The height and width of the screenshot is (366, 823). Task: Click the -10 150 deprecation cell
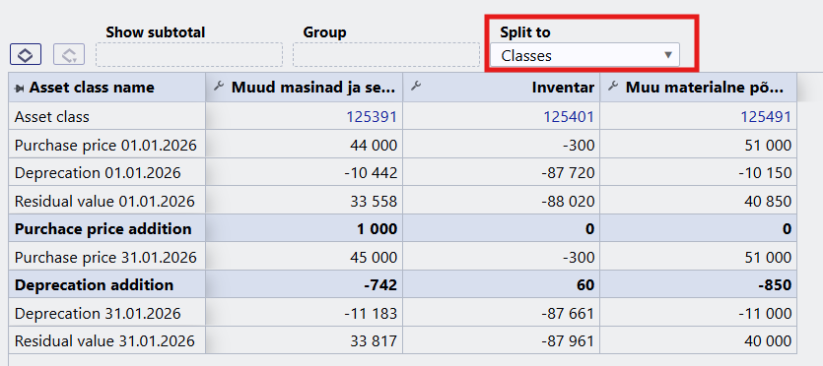pos(699,173)
